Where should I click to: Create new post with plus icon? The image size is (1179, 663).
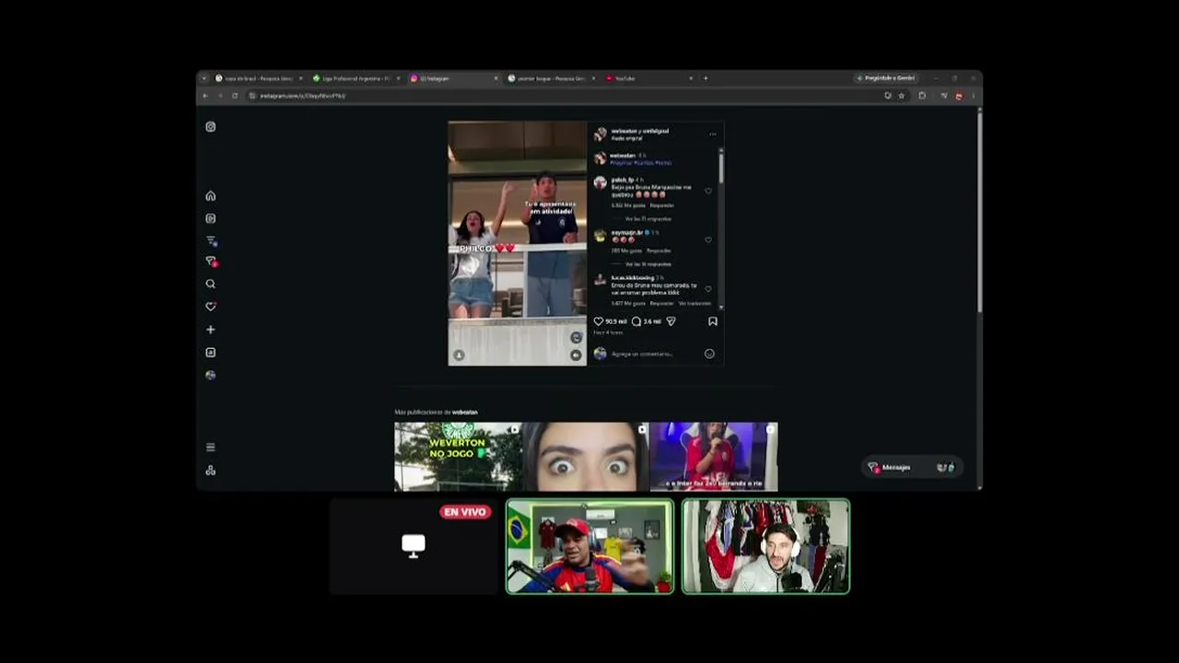click(x=211, y=330)
